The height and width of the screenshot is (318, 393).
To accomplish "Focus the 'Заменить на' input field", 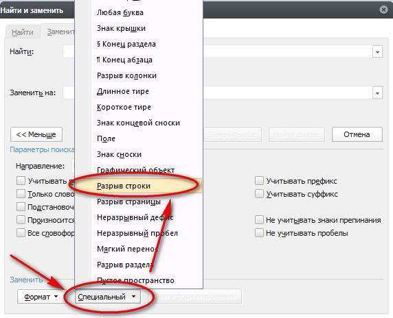I will point(287,93).
